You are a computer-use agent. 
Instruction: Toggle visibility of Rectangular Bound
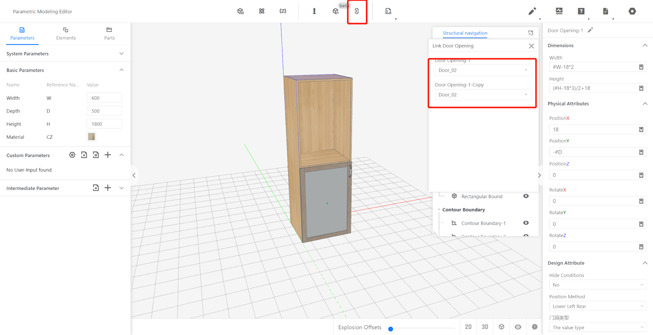click(526, 196)
